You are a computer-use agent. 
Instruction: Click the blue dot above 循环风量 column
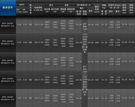[97, 1]
